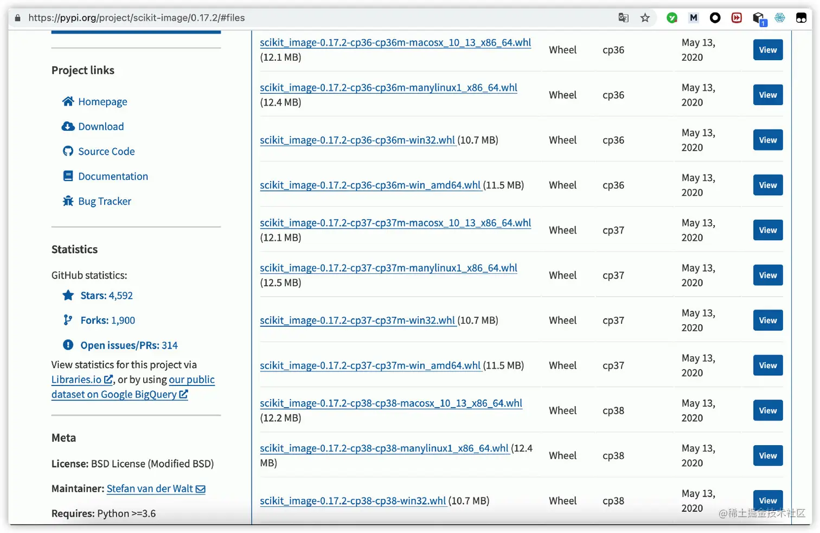820x533 pixels.
Task: Open the Stars: 4,592 link
Action: pos(106,296)
